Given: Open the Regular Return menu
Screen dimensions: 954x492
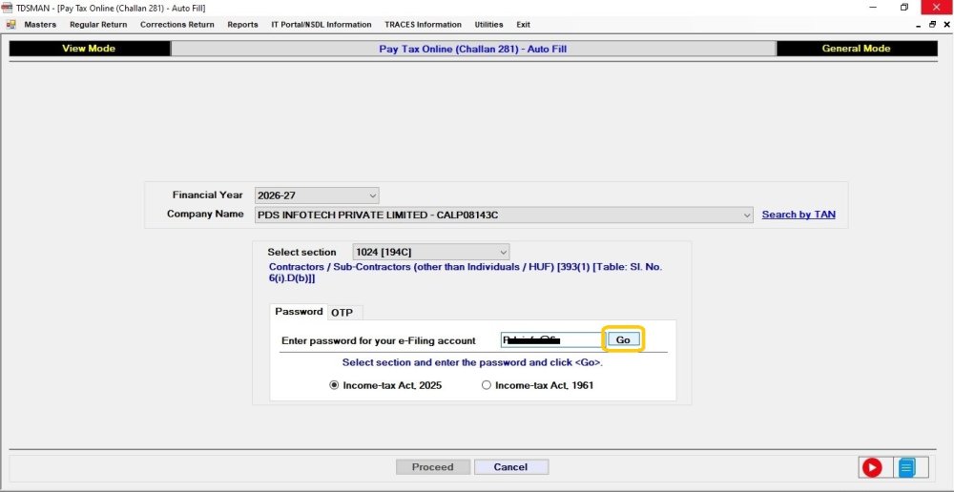Looking at the screenshot, I should (x=98, y=25).
